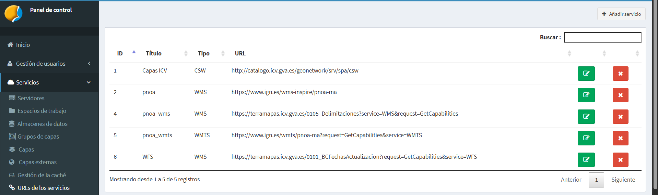Screen dimensions: 658x195
Task: Edit the WFS service row
Action: [586, 160]
